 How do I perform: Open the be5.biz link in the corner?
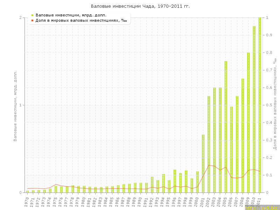coord(262,208)
